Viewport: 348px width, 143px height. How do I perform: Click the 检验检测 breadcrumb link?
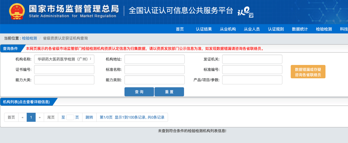click(29, 38)
